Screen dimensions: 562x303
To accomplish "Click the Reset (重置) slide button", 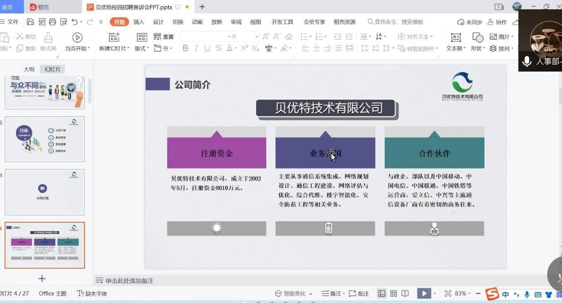I will pos(164,37).
